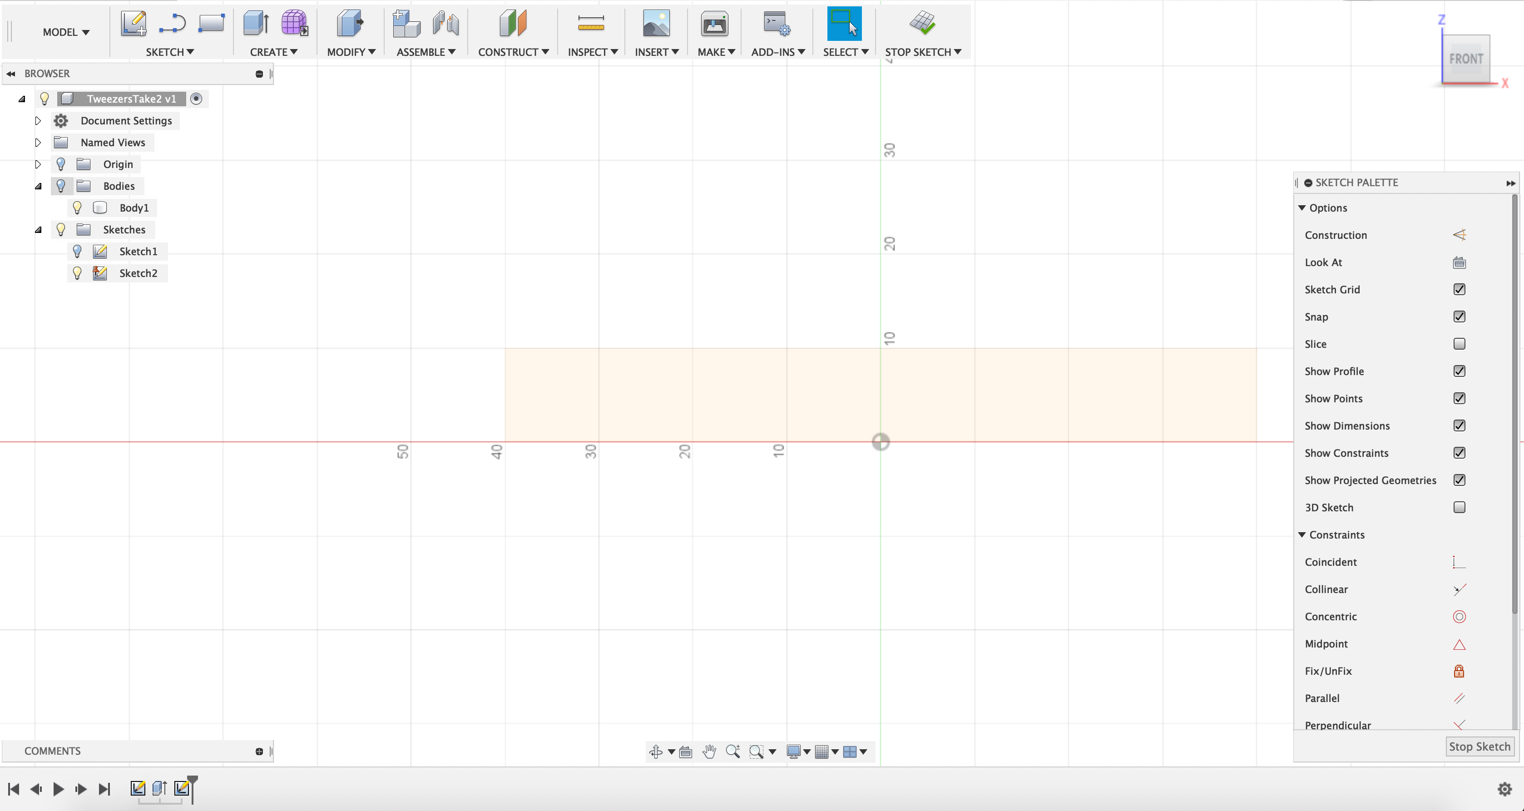Select the Rectangle sketch tool icon
Image resolution: width=1524 pixels, height=811 pixels.
click(211, 24)
